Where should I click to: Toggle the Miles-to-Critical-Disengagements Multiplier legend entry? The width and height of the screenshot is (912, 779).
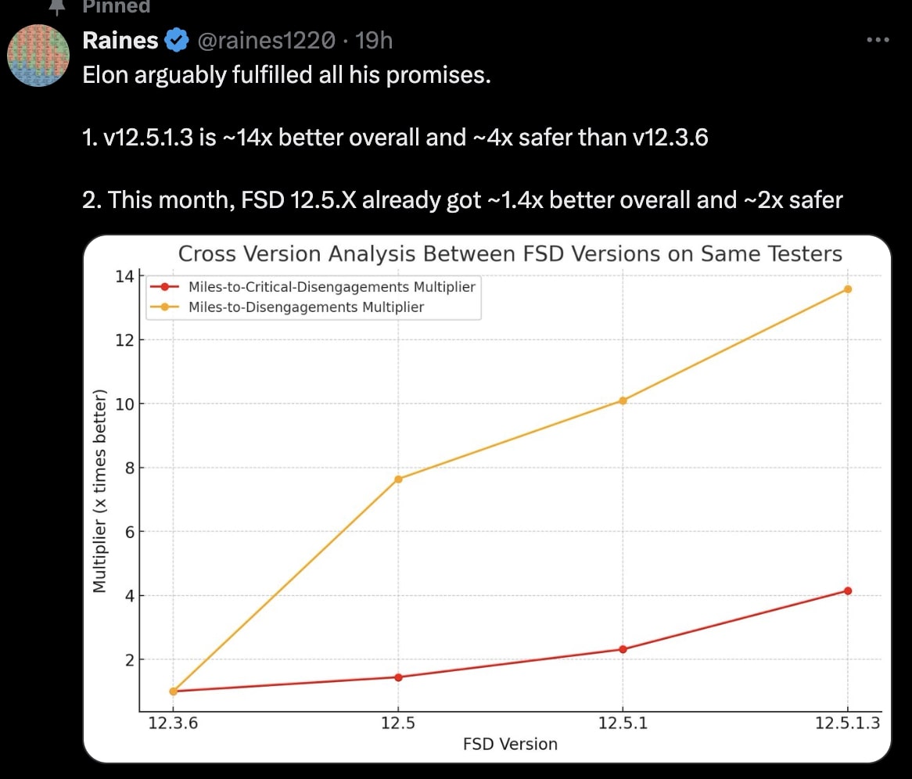332,287
